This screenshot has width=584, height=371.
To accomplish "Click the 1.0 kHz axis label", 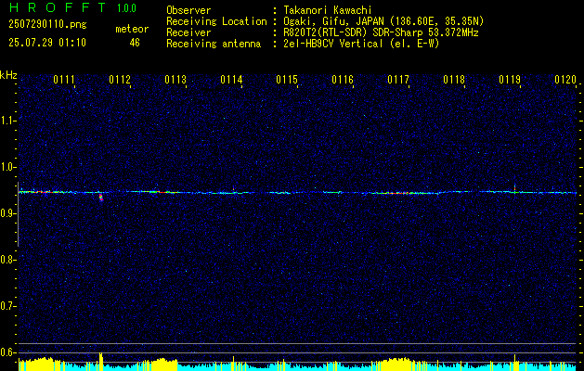I will tap(8, 167).
